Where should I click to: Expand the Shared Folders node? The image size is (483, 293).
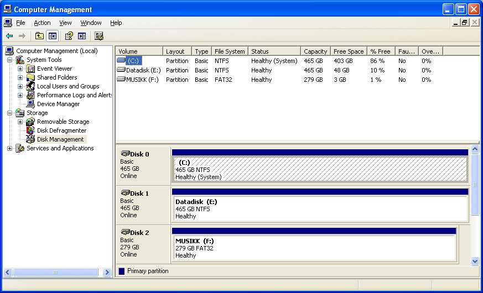point(20,77)
